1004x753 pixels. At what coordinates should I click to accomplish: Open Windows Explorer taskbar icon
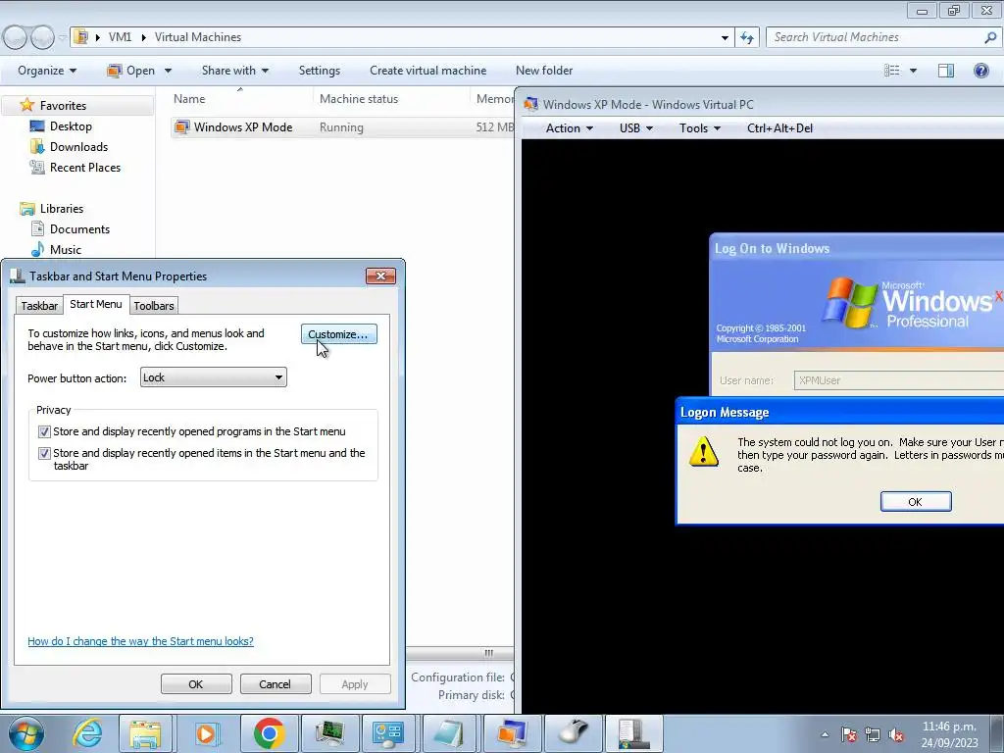click(145, 733)
